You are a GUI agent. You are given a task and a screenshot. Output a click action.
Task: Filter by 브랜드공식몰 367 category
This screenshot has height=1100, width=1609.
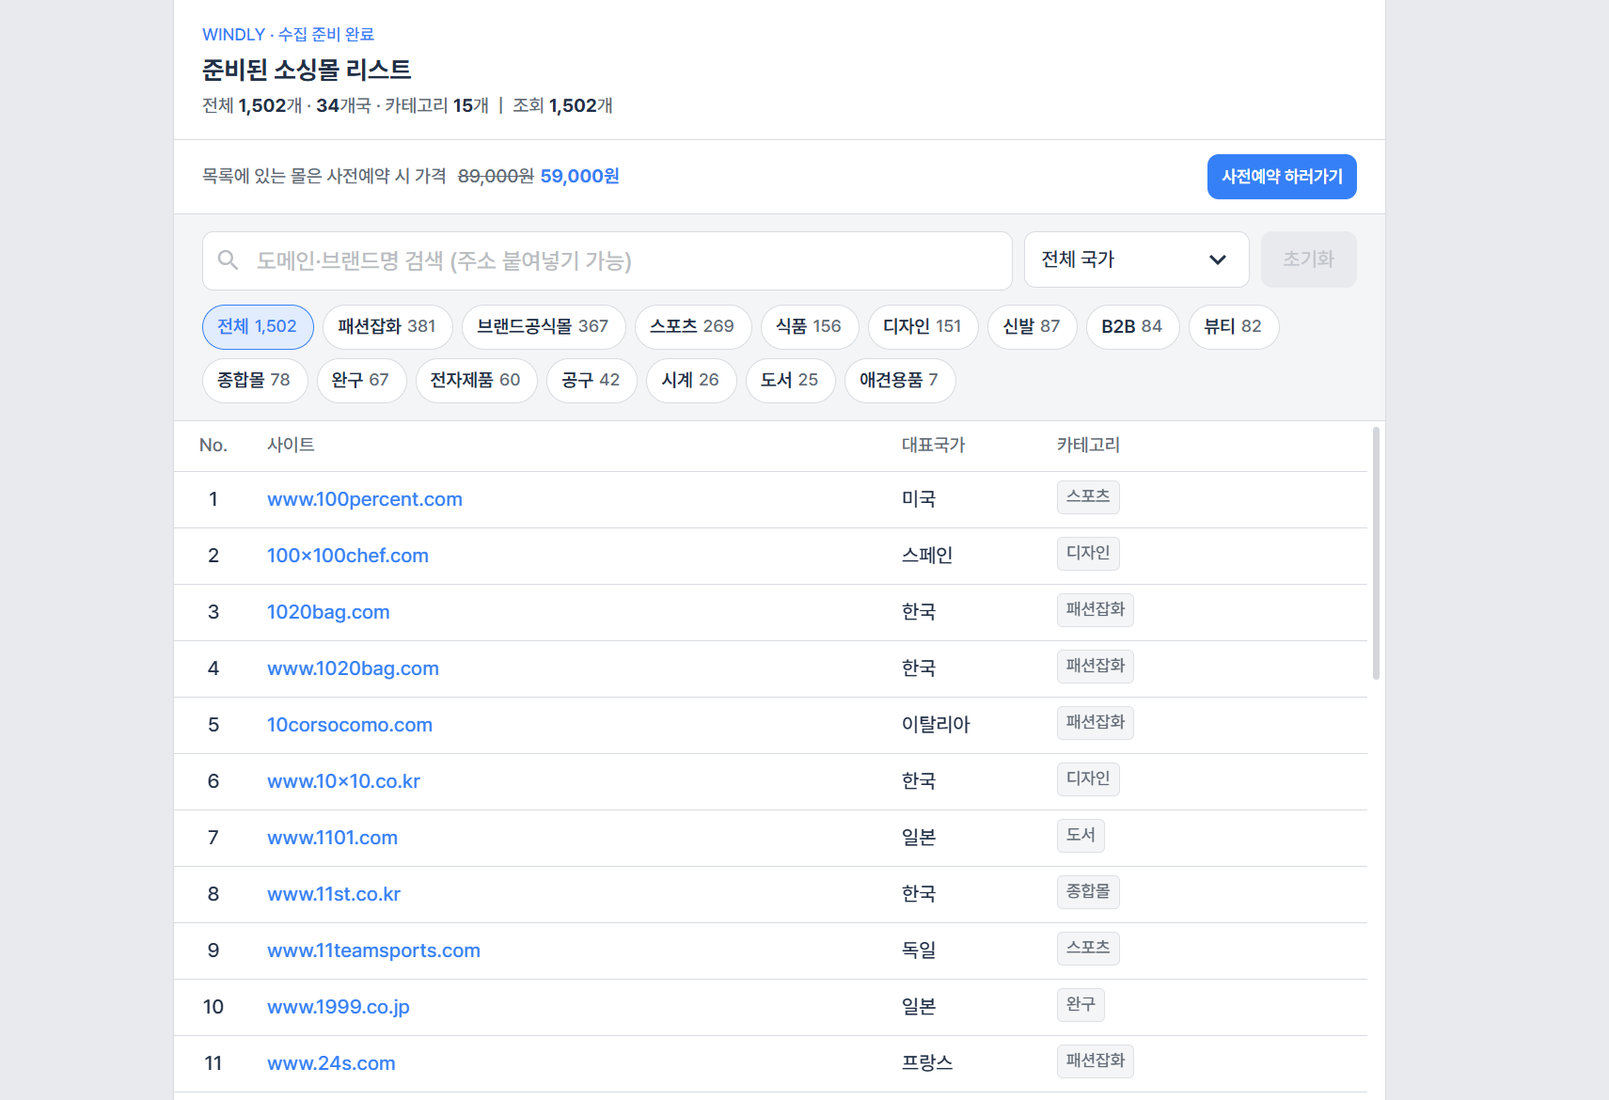click(x=544, y=327)
